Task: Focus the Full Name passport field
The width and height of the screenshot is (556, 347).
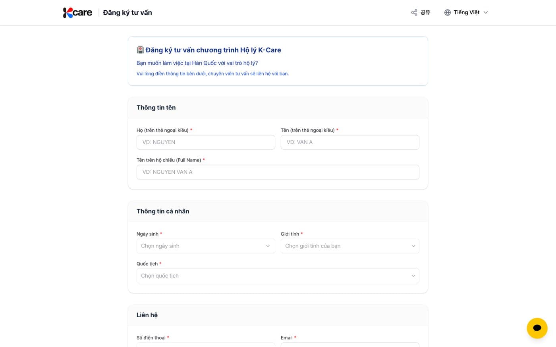Action: point(278,172)
